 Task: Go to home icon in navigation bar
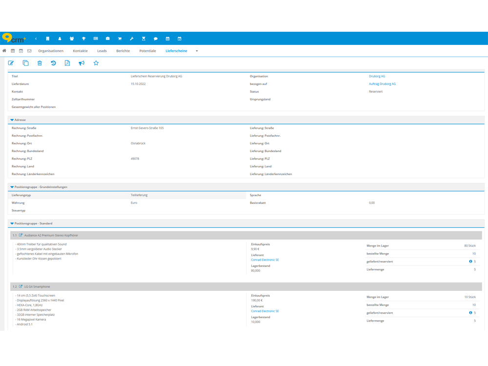point(4,51)
